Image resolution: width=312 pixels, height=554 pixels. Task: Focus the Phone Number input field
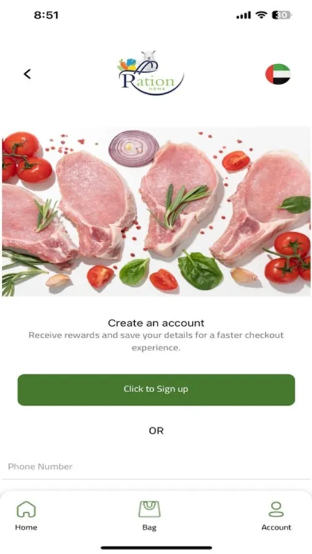(x=156, y=467)
